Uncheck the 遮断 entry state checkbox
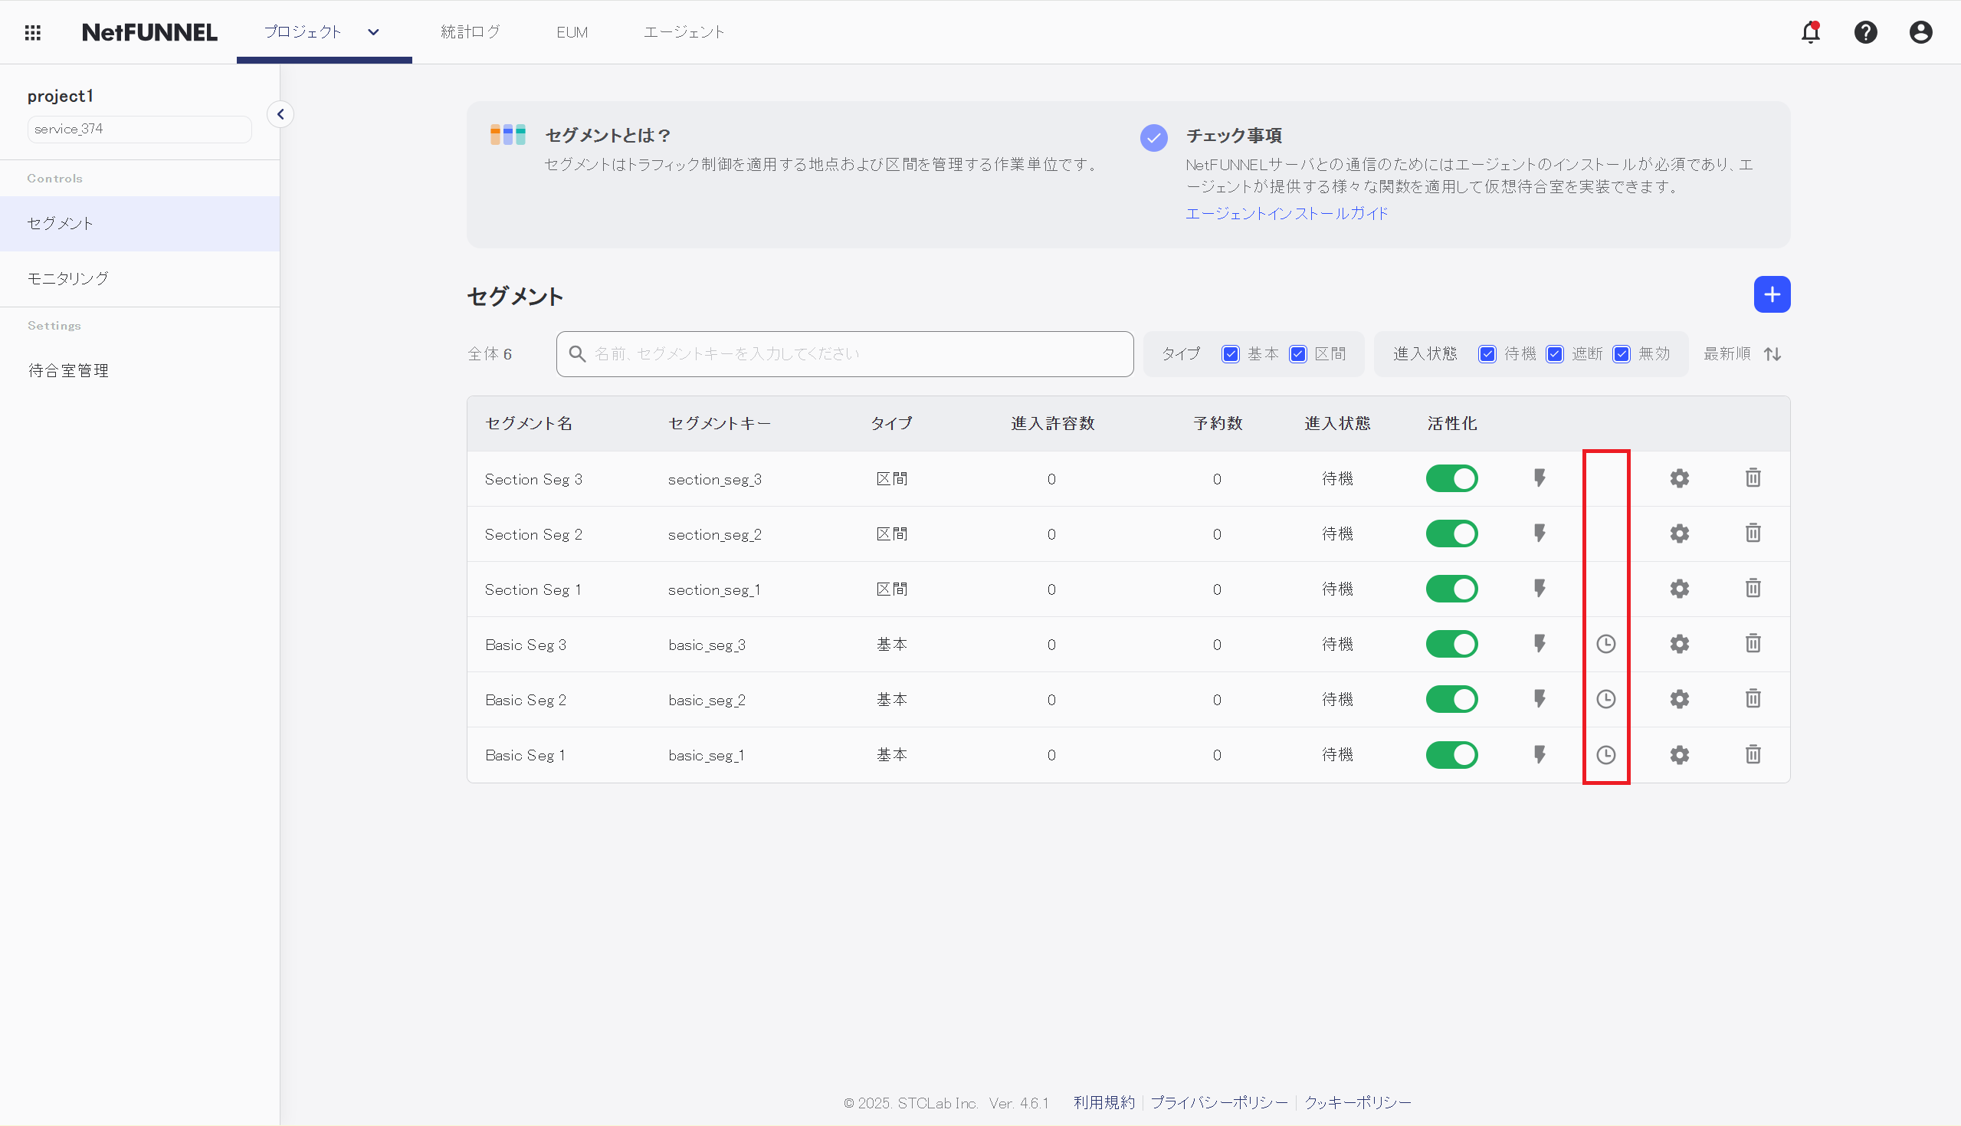 click(1553, 354)
